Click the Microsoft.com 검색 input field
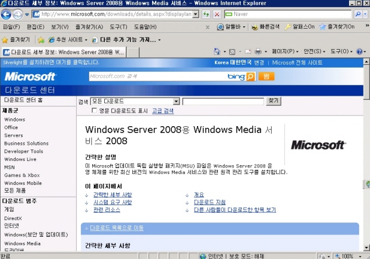 [157, 77]
